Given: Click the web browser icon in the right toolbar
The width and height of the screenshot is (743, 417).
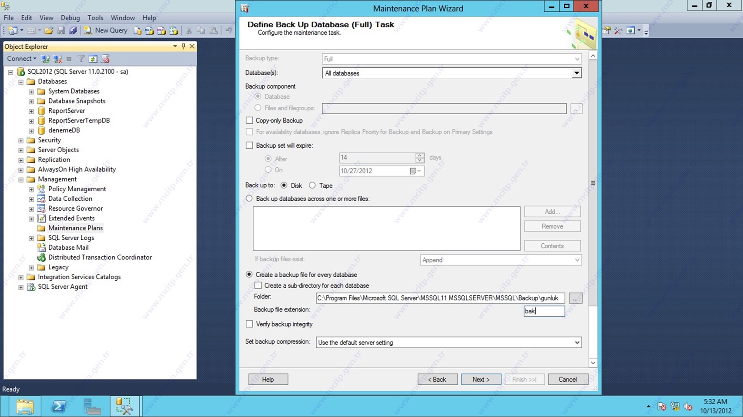Looking at the screenshot, I should [630, 30].
